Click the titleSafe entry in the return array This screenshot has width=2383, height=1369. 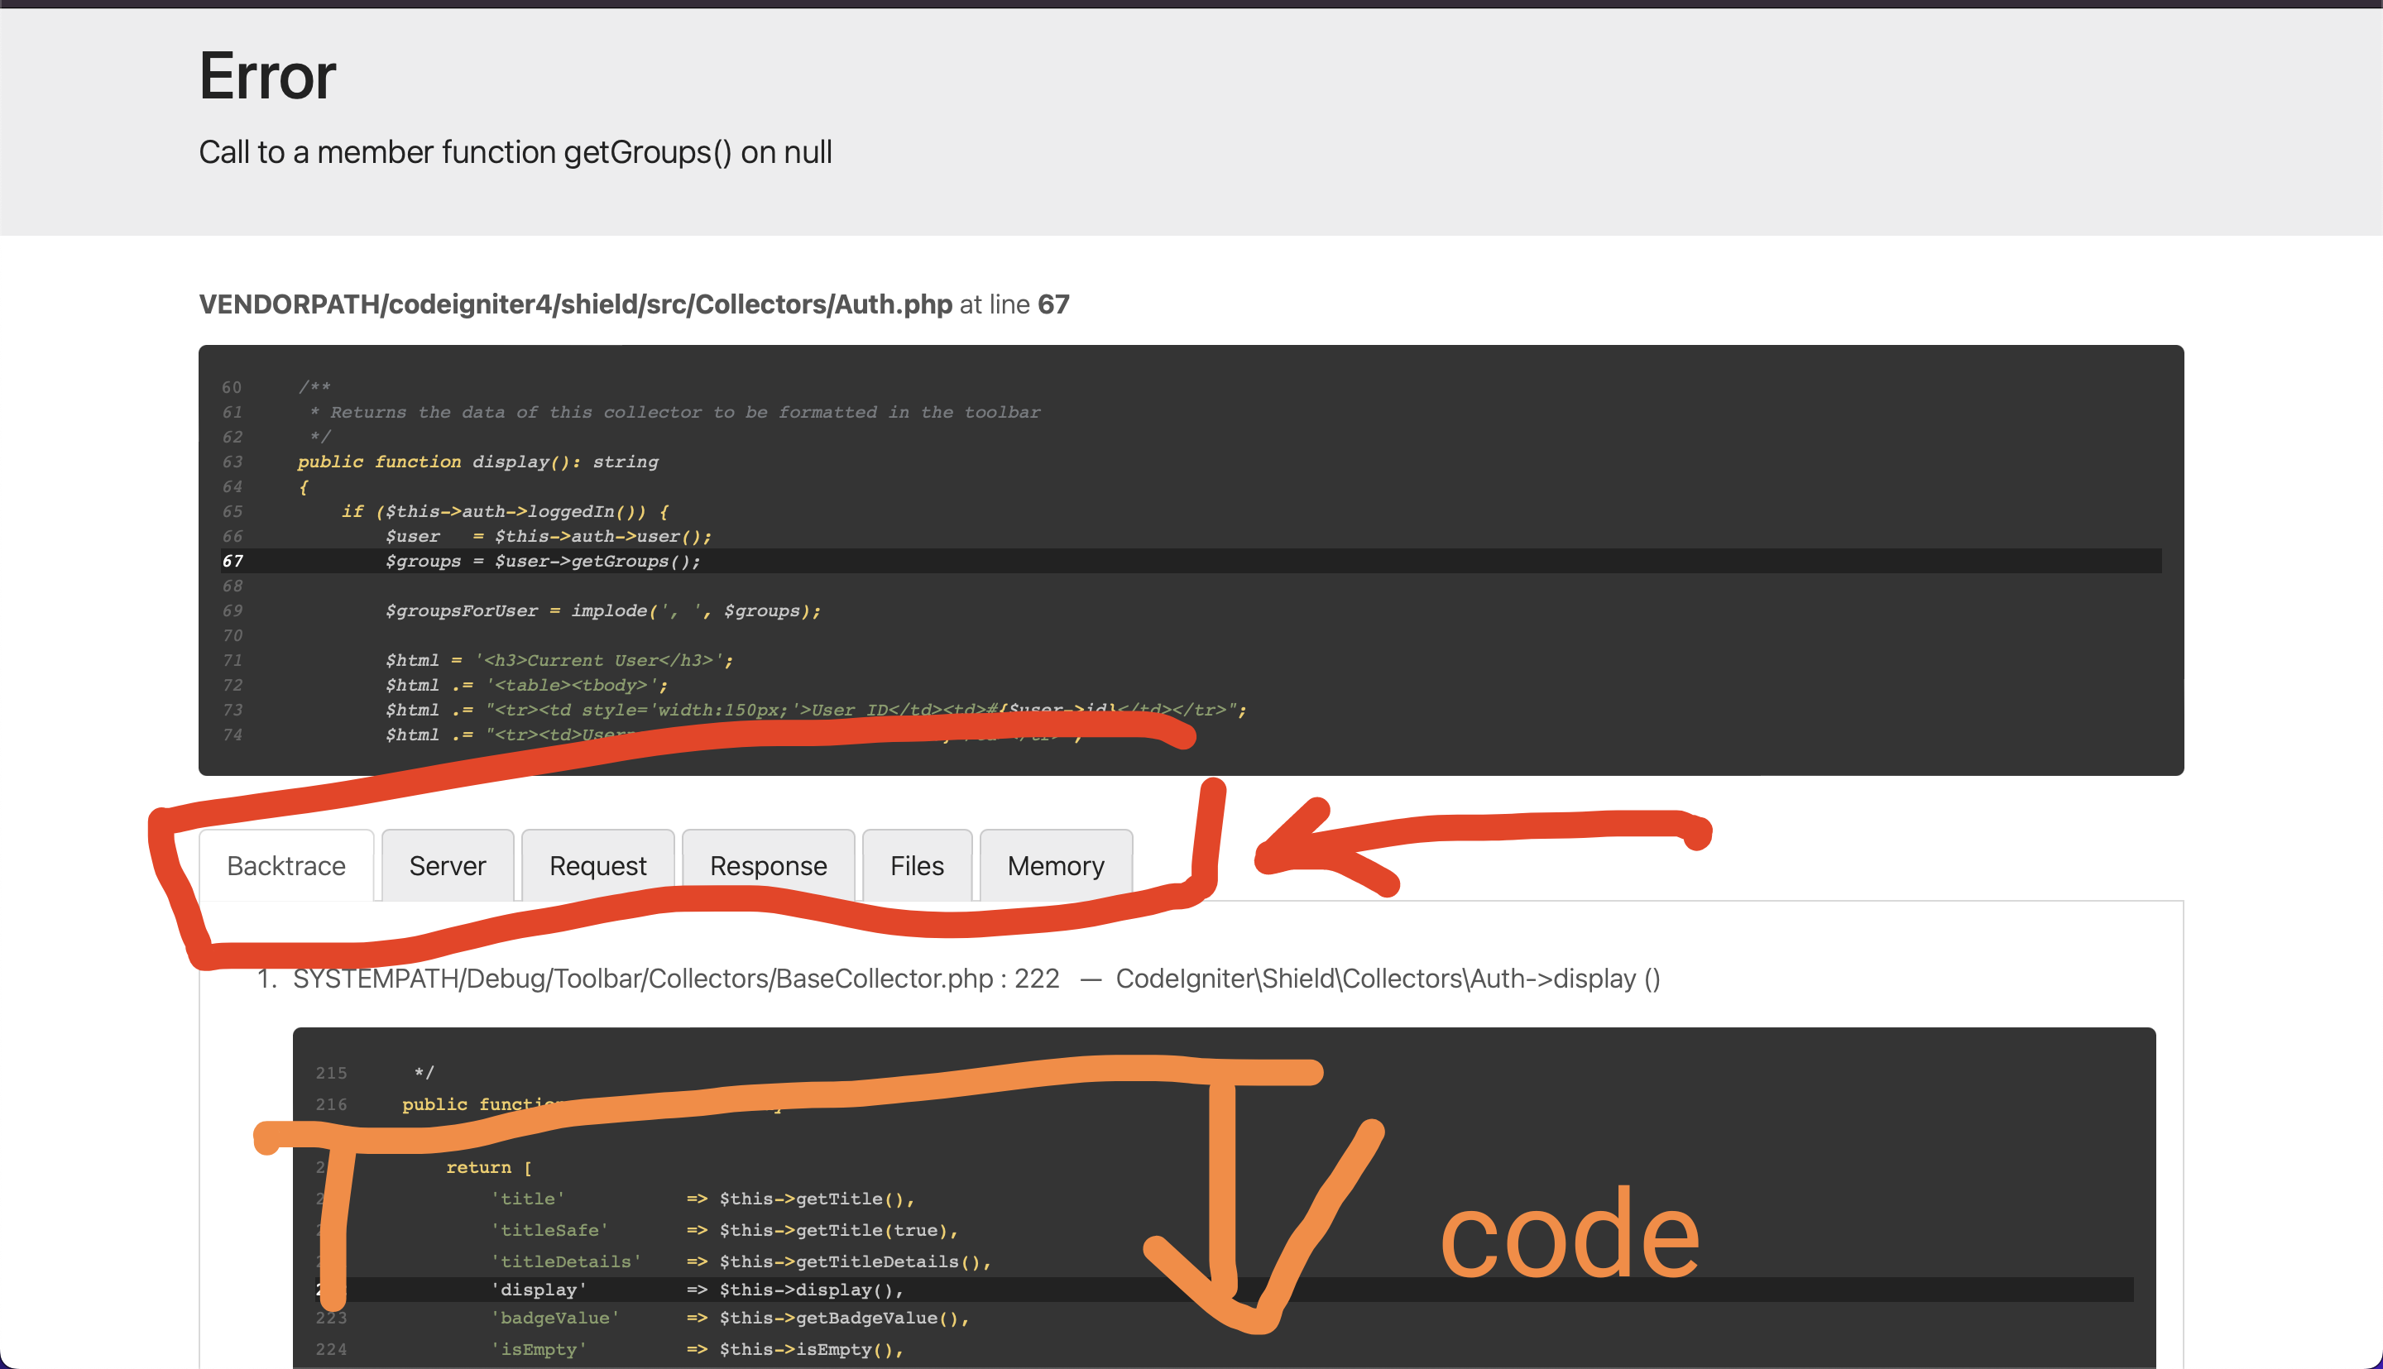550,1229
